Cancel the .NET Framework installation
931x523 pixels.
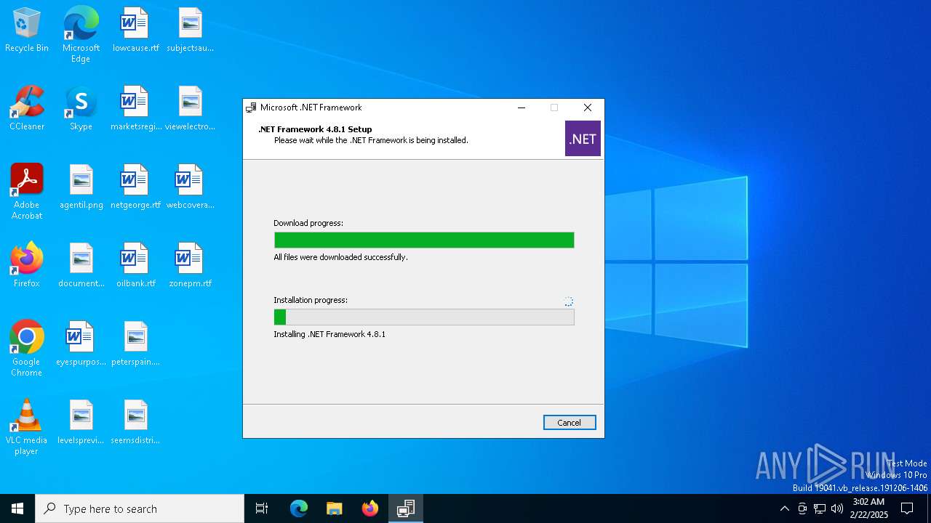[x=570, y=423]
